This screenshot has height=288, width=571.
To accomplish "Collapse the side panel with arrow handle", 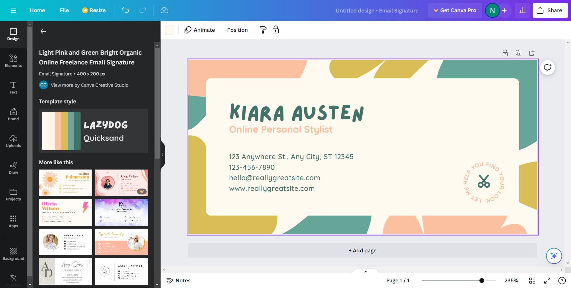I will [162, 154].
